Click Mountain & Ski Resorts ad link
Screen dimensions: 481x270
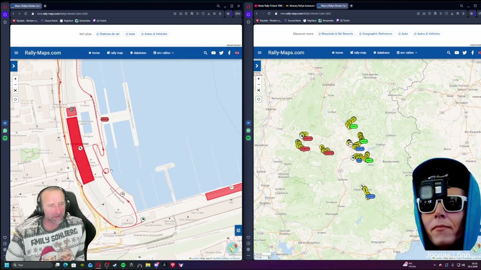click(x=336, y=34)
